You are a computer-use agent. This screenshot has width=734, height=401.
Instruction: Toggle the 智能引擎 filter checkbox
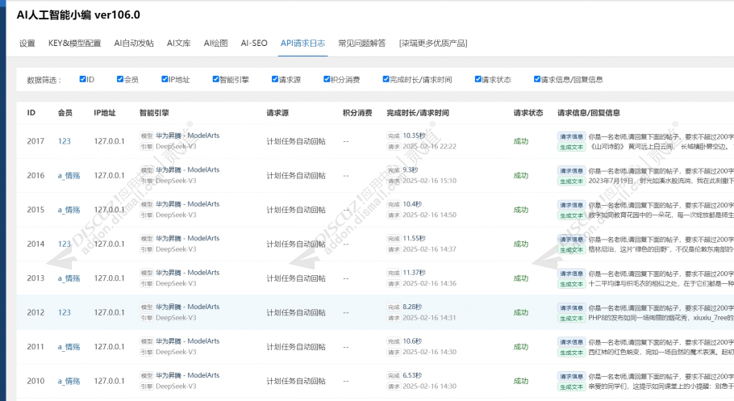215,79
